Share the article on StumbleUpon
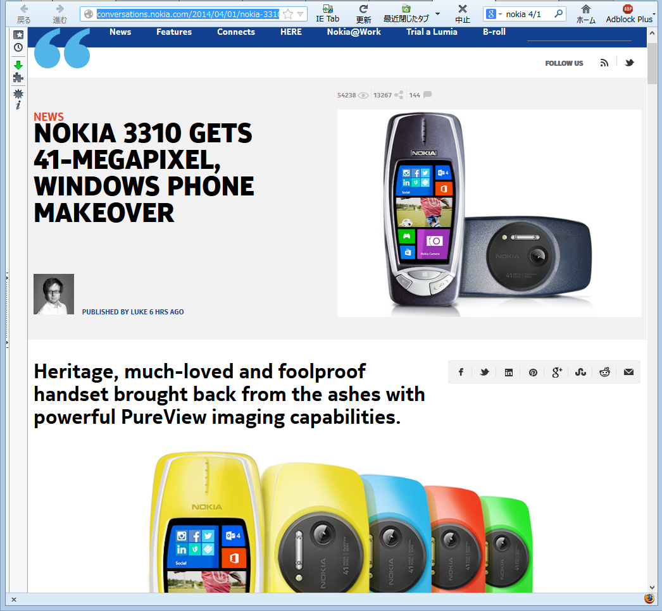 click(580, 372)
